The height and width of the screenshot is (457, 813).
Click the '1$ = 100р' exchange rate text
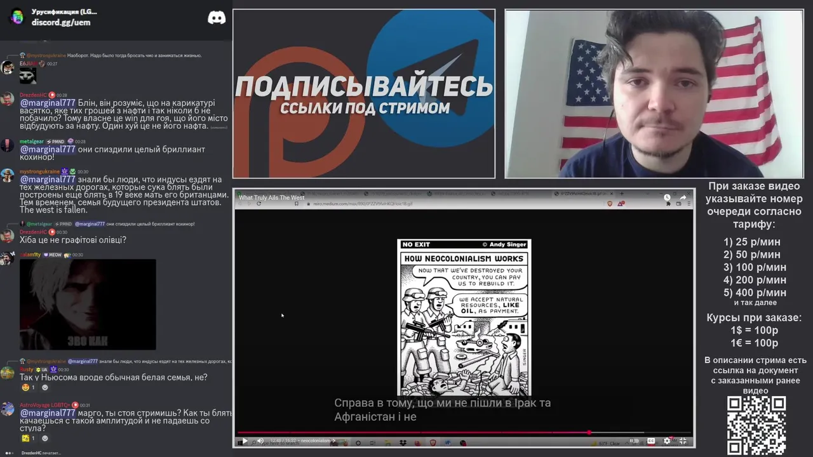pyautogui.click(x=754, y=330)
